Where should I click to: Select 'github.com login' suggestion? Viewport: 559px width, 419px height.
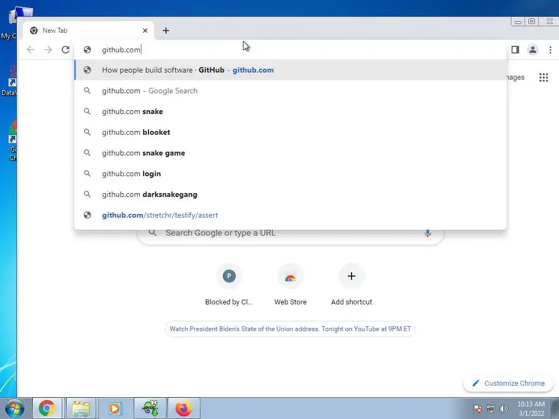point(290,173)
